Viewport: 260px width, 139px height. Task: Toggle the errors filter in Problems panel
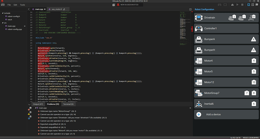pyautogui.click(x=29, y=109)
